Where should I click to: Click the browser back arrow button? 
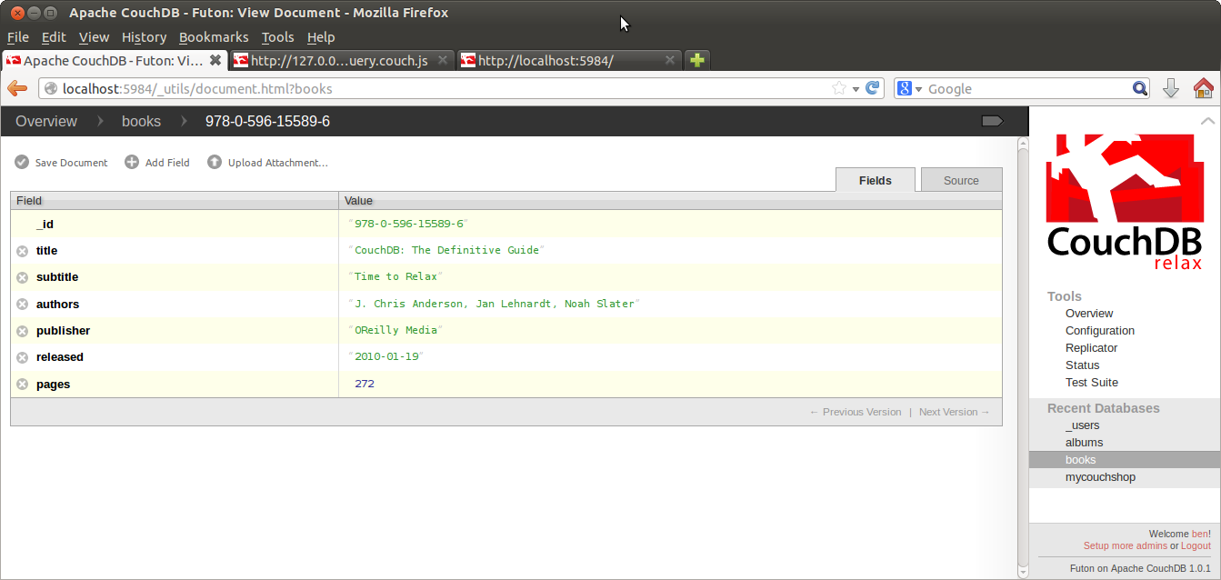[x=17, y=88]
